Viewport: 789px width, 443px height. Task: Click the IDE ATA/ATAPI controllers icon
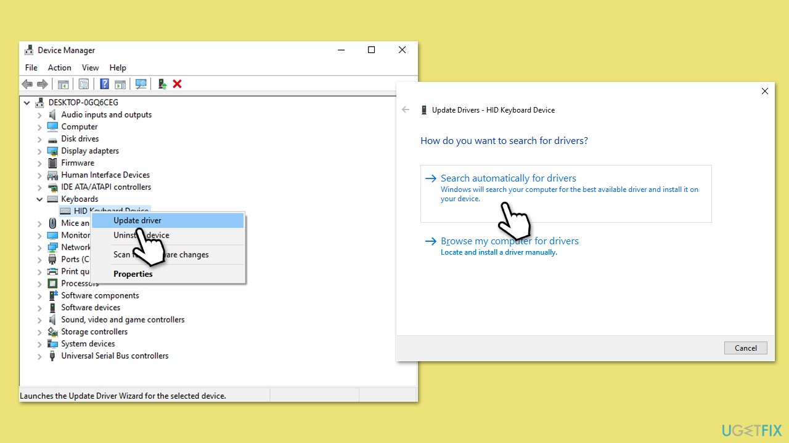click(x=53, y=187)
